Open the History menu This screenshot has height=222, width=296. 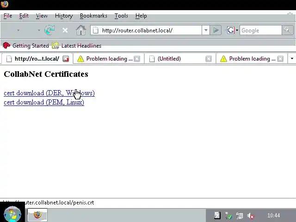(x=64, y=16)
